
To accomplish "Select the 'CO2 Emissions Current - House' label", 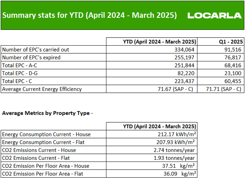I will click(x=39, y=150).
